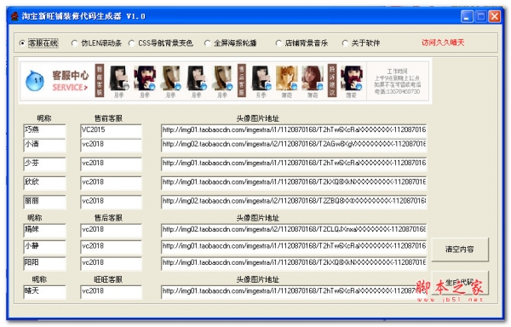Open the 关于软件 option

(x=361, y=43)
